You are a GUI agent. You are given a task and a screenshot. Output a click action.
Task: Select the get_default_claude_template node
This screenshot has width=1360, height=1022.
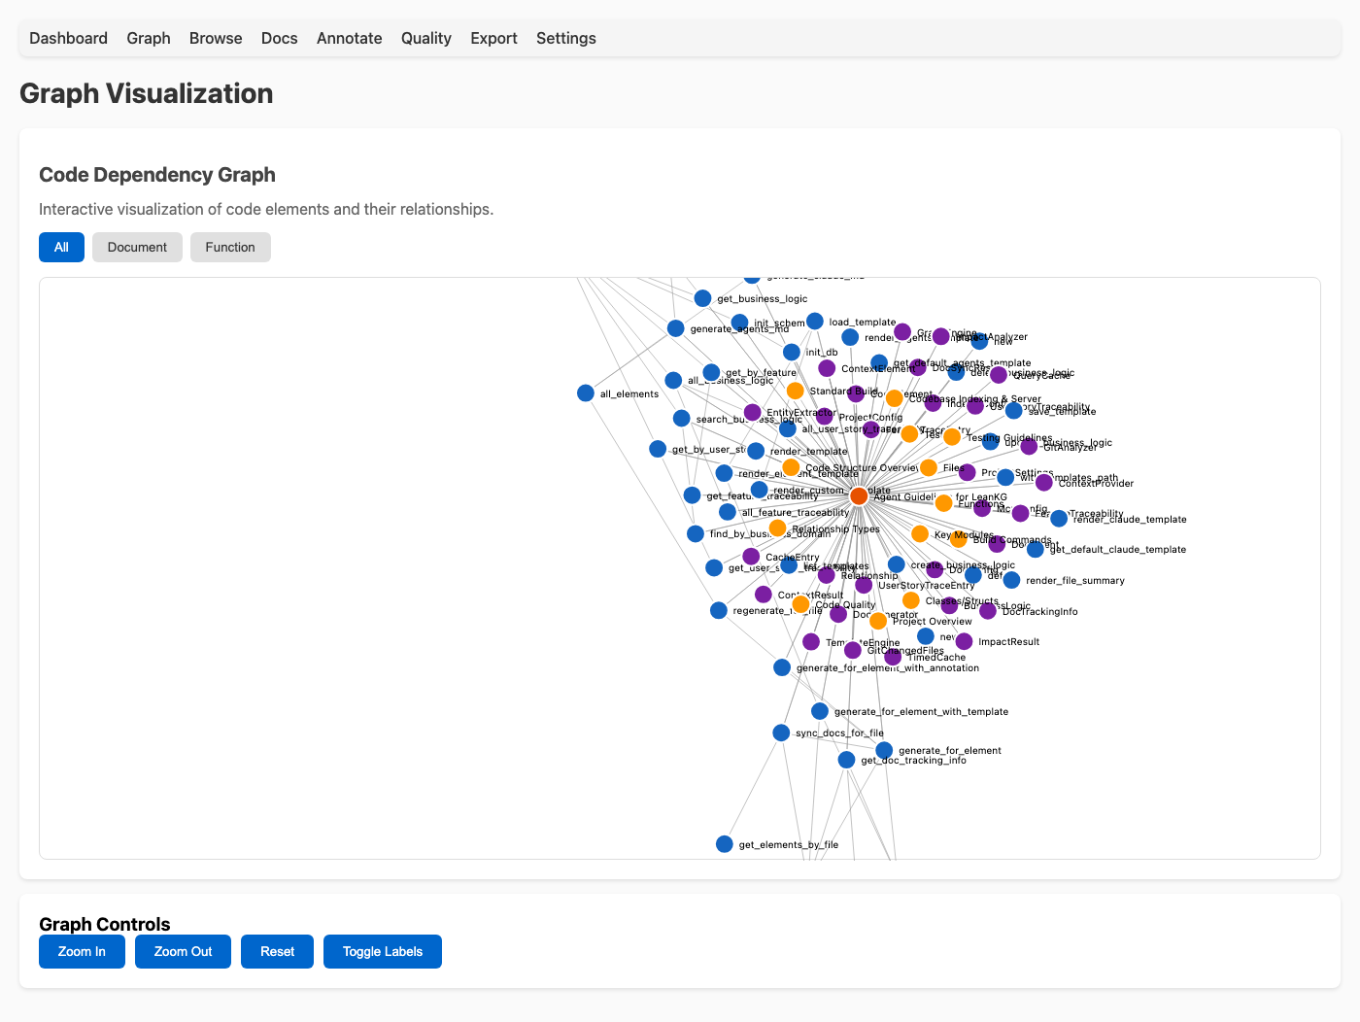click(1035, 550)
